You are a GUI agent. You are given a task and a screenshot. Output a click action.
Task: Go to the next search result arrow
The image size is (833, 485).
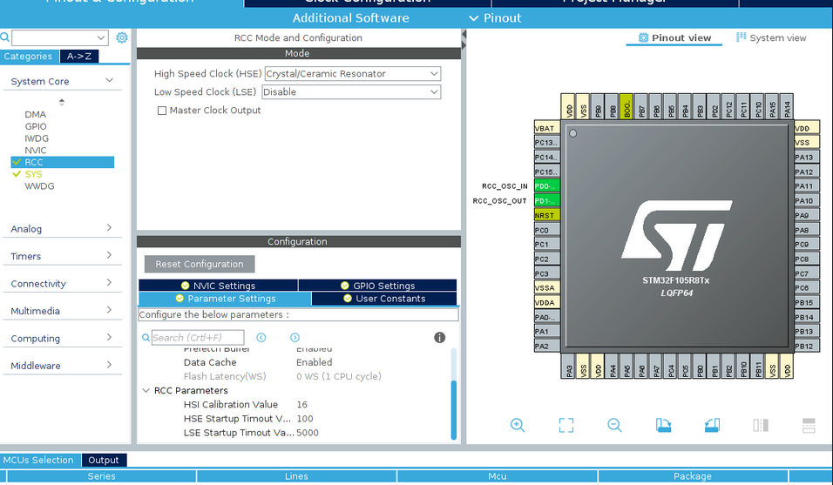[x=295, y=338]
